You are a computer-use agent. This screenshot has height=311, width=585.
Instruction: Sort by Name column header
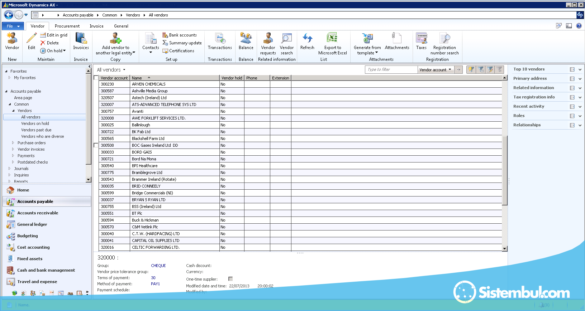174,78
